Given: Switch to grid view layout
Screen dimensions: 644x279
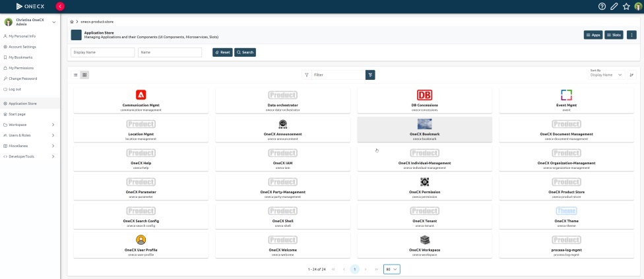Looking at the screenshot, I should pos(84,75).
